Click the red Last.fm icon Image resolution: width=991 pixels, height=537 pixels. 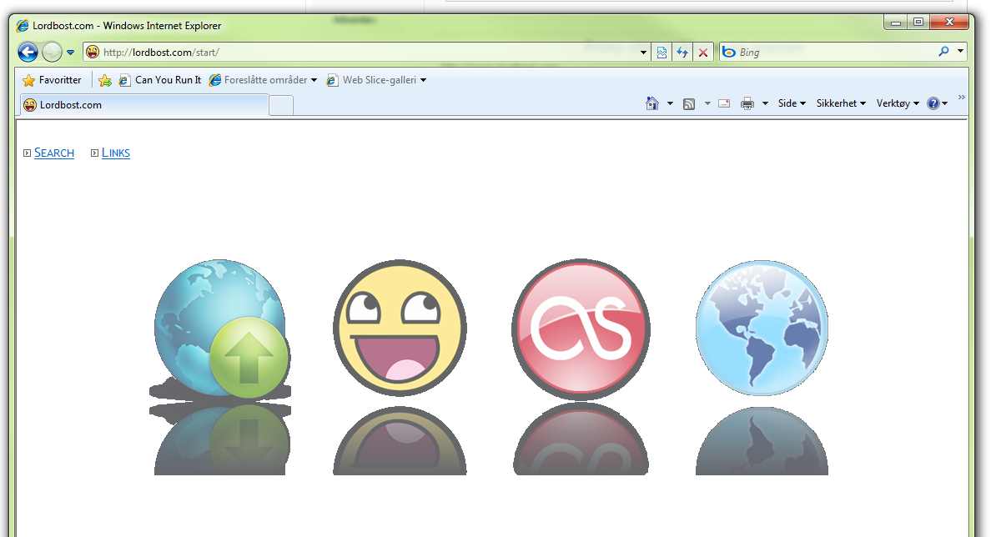(581, 329)
